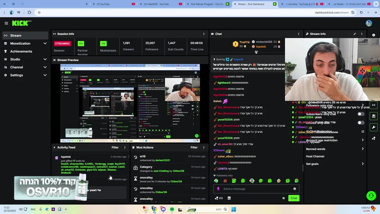Open emoji picker in message box
Viewport: 380px width, 214px height.
[x=294, y=189]
